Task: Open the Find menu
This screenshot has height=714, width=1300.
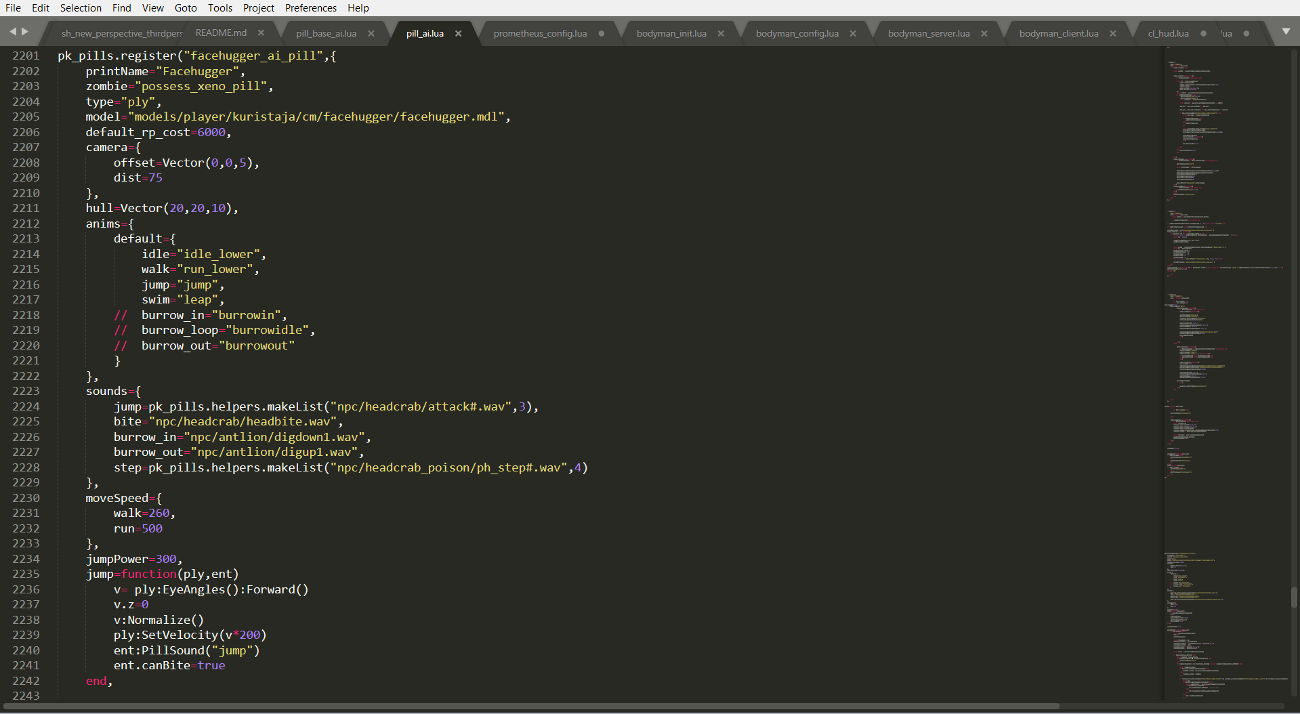Action: coord(122,8)
